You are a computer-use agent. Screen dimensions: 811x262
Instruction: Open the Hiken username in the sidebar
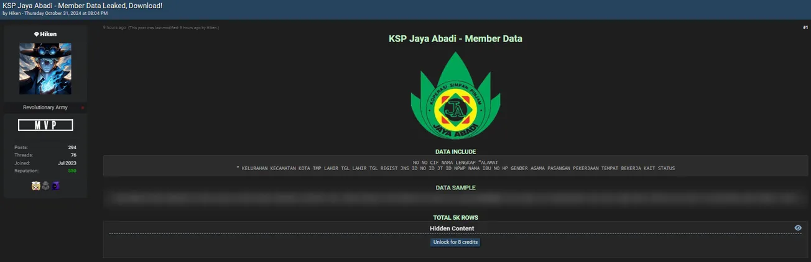(x=48, y=34)
